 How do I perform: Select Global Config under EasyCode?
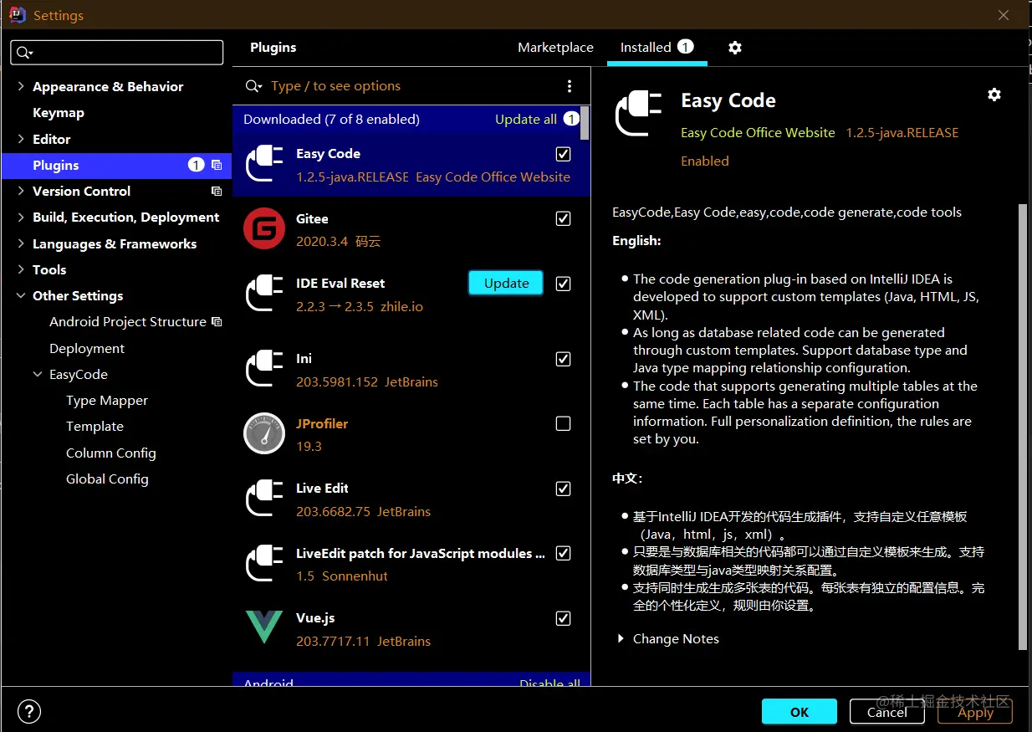pyautogui.click(x=107, y=479)
